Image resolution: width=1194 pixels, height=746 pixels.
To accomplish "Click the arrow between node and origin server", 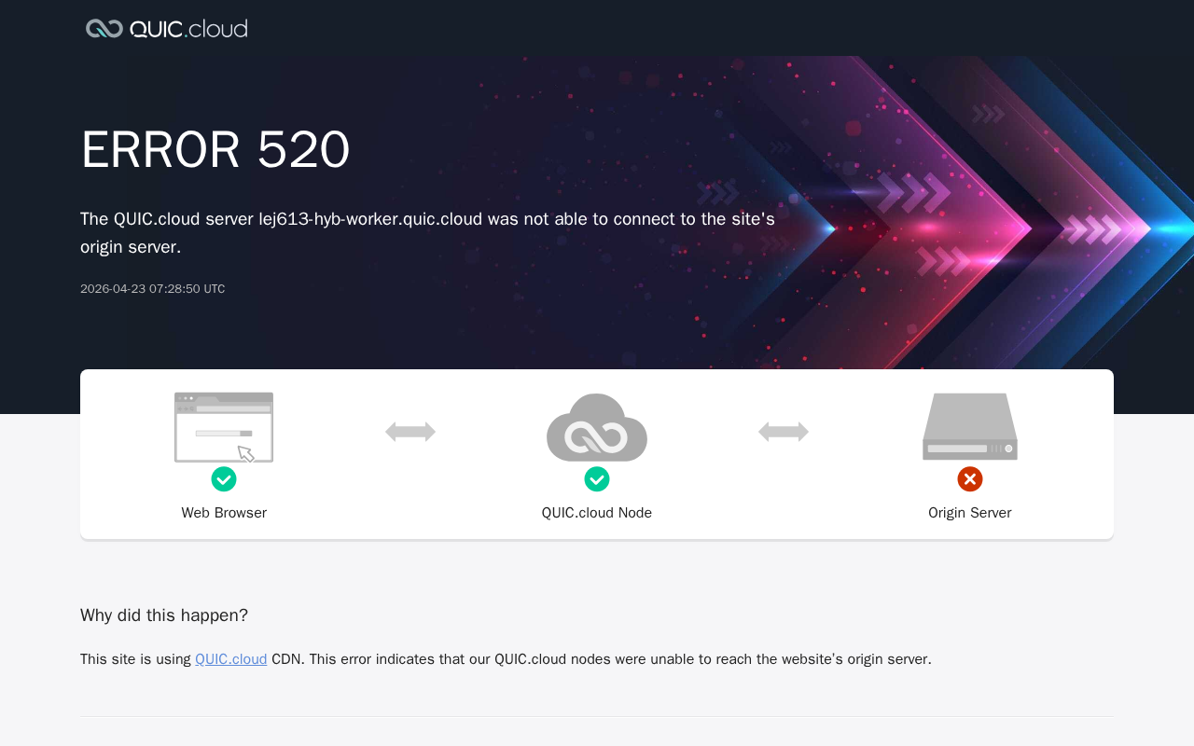I will coord(784,432).
